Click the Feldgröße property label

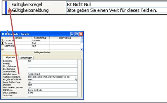8,61
